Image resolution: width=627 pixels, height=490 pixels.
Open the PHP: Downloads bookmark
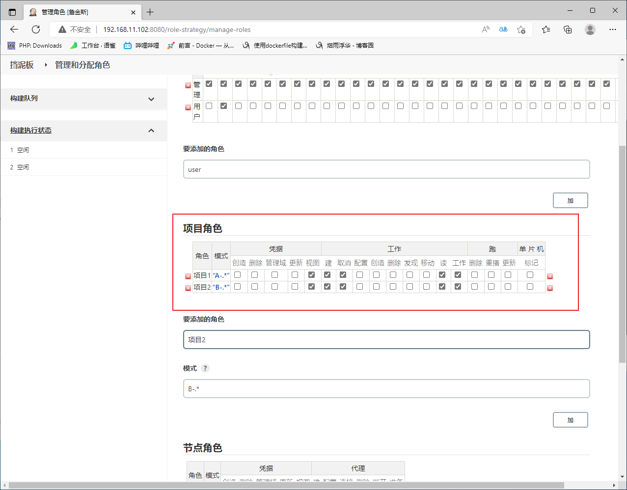click(35, 46)
